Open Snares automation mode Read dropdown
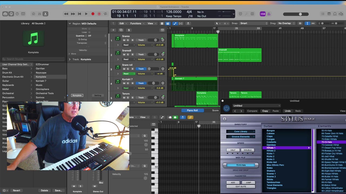 click(129, 45)
